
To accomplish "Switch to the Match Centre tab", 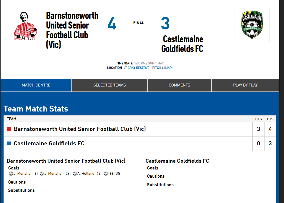I will (36, 85).
